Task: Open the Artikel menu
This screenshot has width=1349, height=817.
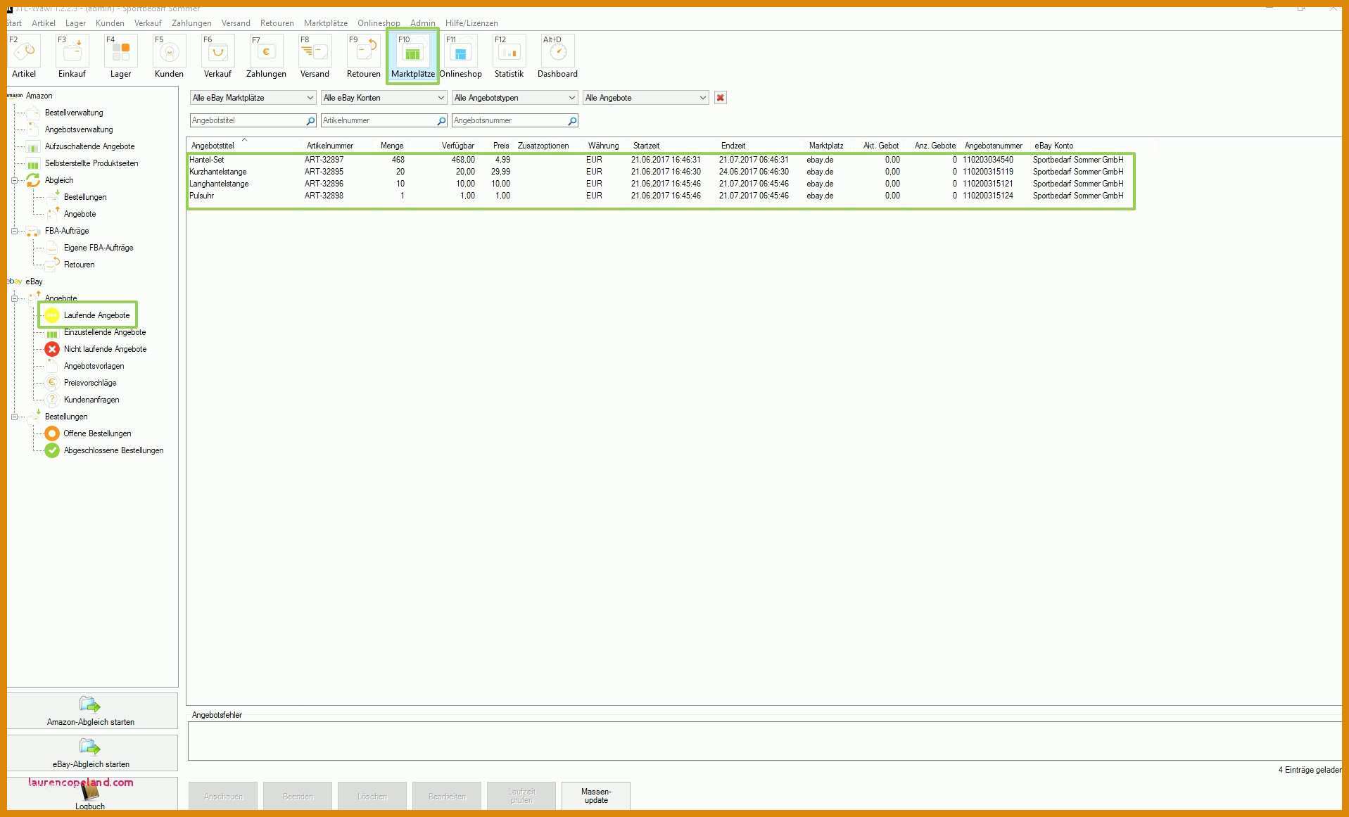Action: point(44,23)
